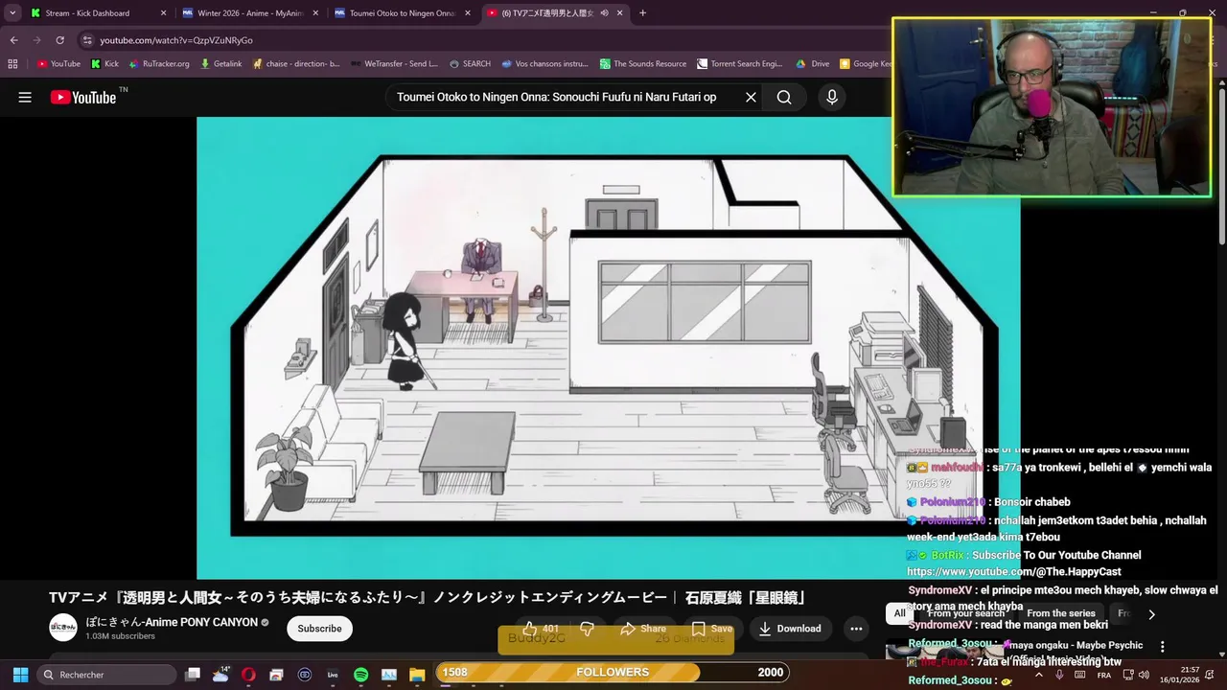The width and height of the screenshot is (1227, 690).
Task: Open the WeTransfer bookmark
Action: [x=394, y=64]
